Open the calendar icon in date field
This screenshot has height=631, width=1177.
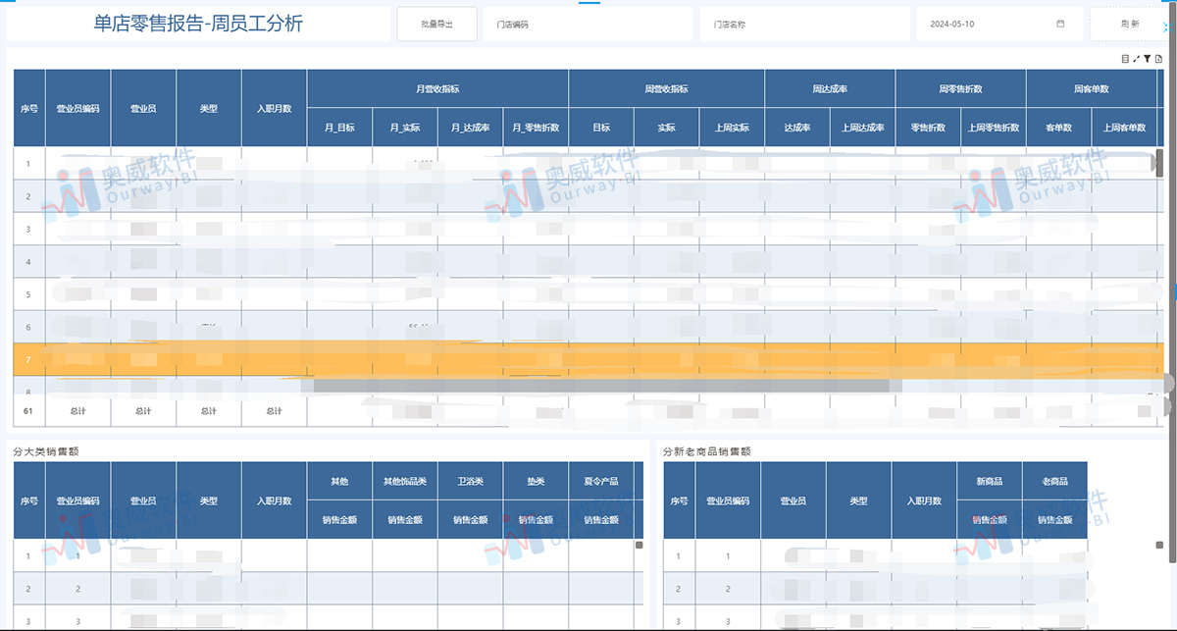[x=1060, y=24]
